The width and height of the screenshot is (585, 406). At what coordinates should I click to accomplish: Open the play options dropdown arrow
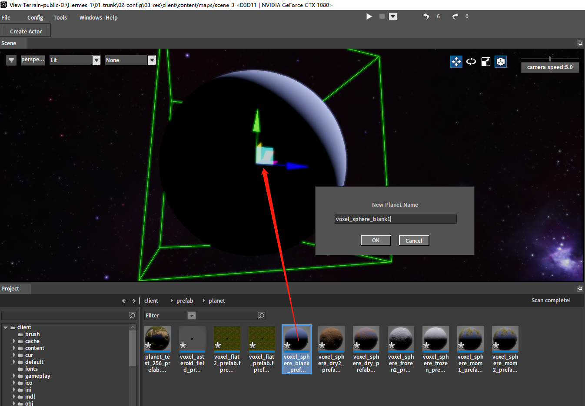393,17
